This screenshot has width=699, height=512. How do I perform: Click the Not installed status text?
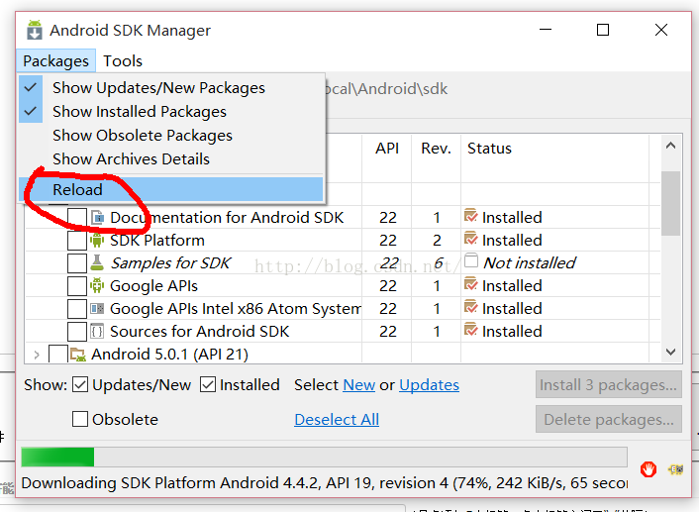529,263
